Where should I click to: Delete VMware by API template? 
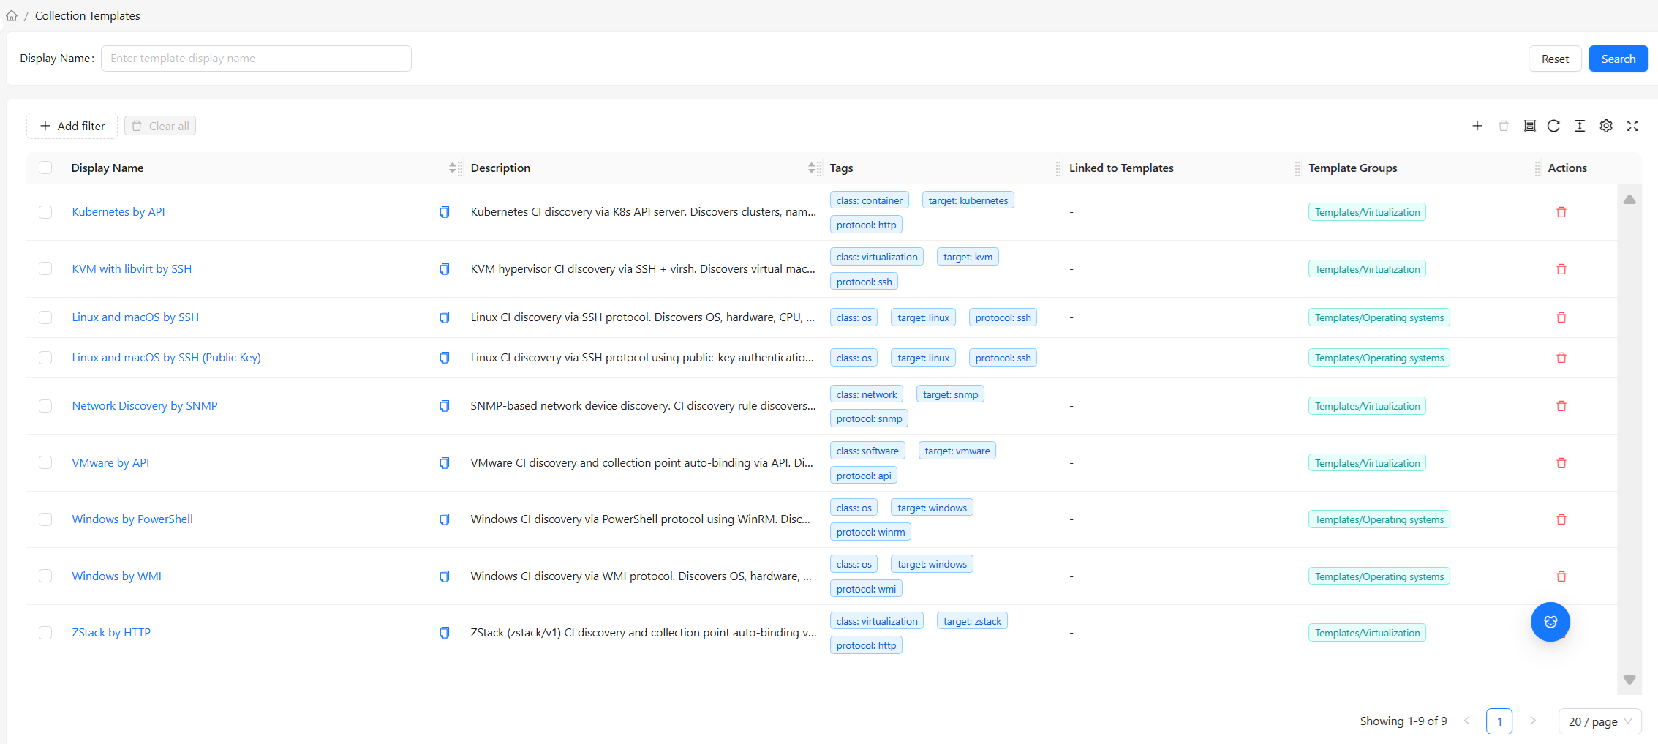pos(1561,463)
